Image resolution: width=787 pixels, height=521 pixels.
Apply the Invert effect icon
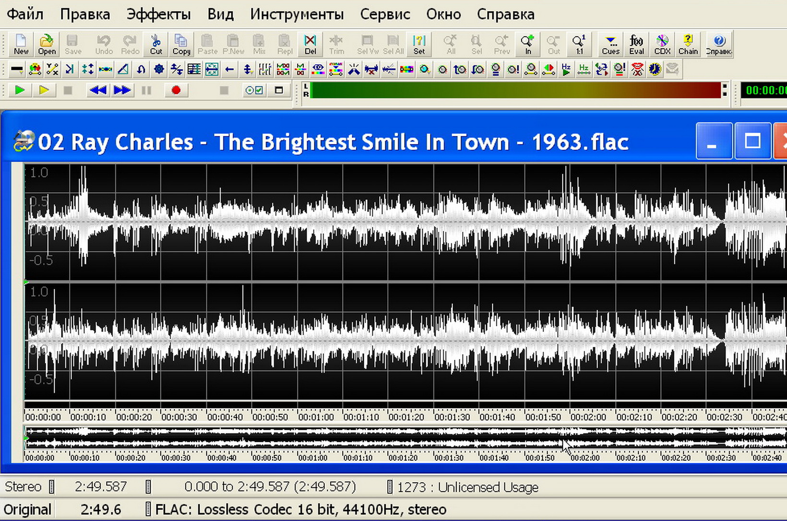pyautogui.click(x=141, y=70)
